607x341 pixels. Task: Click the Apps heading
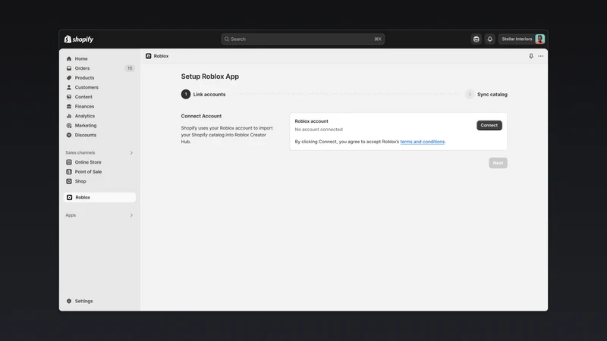click(71, 215)
